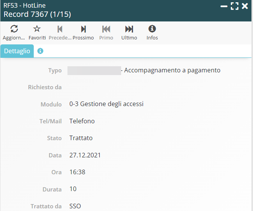Jump to first record with Primo
The width and height of the screenshot is (253, 211).
[106, 29]
